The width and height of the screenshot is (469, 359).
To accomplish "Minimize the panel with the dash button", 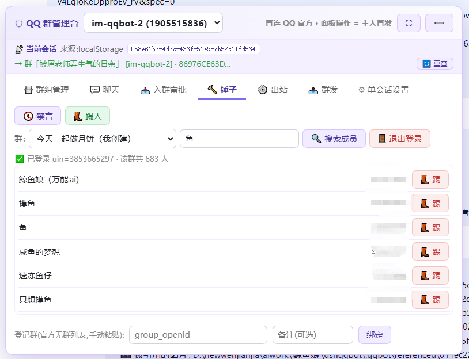I will click(x=439, y=23).
